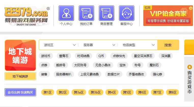This screenshot has width=194, height=107.
Task: Select the 游戏币 category tag
Action: click(46, 56)
